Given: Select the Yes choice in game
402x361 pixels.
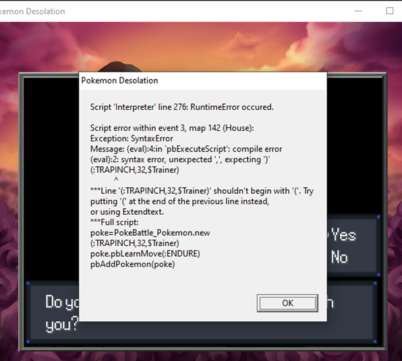Looking at the screenshot, I should (x=343, y=234).
